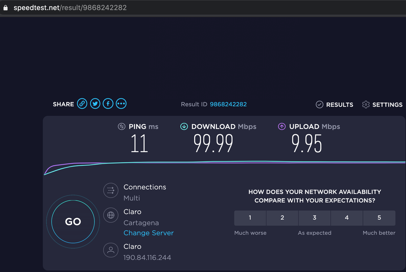
Task: Start a new test with GO button
Action: click(x=73, y=222)
